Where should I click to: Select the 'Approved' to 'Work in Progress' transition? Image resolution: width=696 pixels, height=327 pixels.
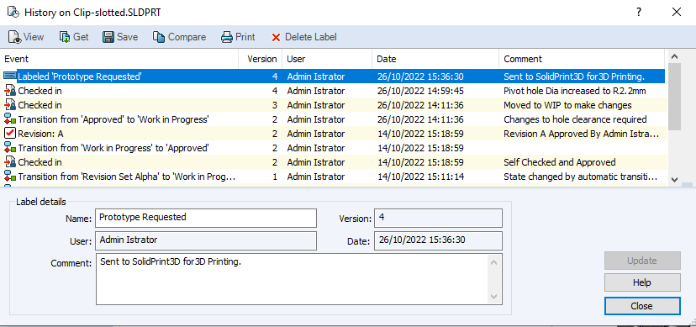pyautogui.click(x=334, y=119)
